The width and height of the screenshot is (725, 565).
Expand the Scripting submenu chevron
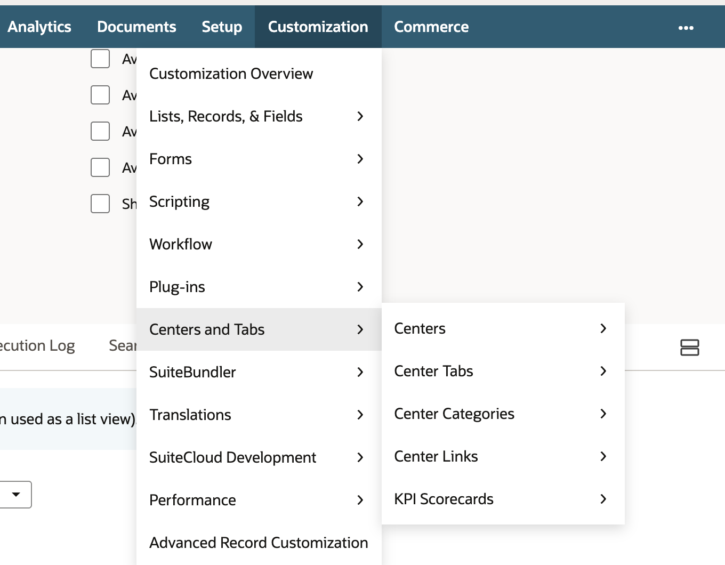point(360,201)
